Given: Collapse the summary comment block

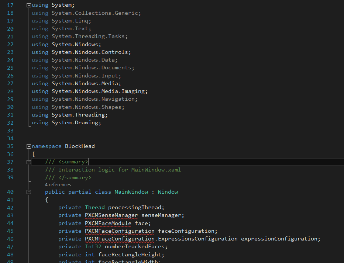Looking at the screenshot, I should [x=29, y=162].
